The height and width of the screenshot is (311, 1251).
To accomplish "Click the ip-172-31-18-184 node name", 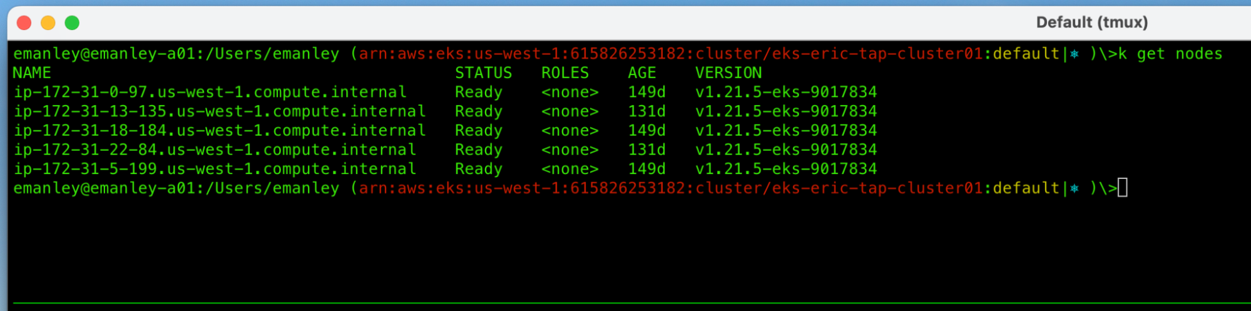I will click(220, 131).
